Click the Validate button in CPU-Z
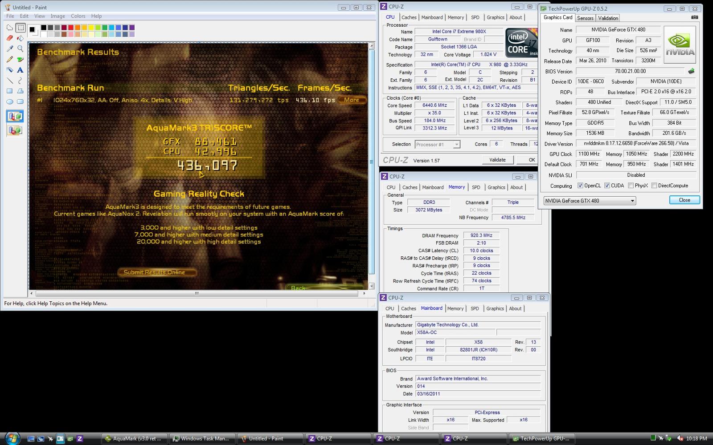 coord(497,160)
